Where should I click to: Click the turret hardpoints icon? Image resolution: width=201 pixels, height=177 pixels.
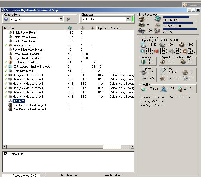click(x=142, y=19)
